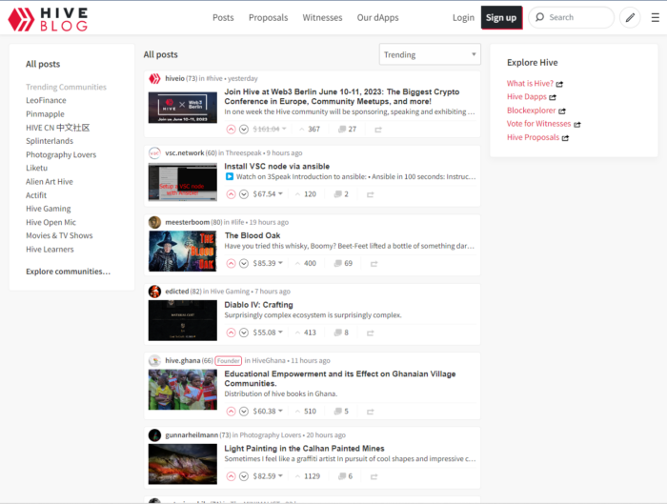This screenshot has height=504, width=667.
Task: Open the hamburger menu icon
Action: click(656, 17)
